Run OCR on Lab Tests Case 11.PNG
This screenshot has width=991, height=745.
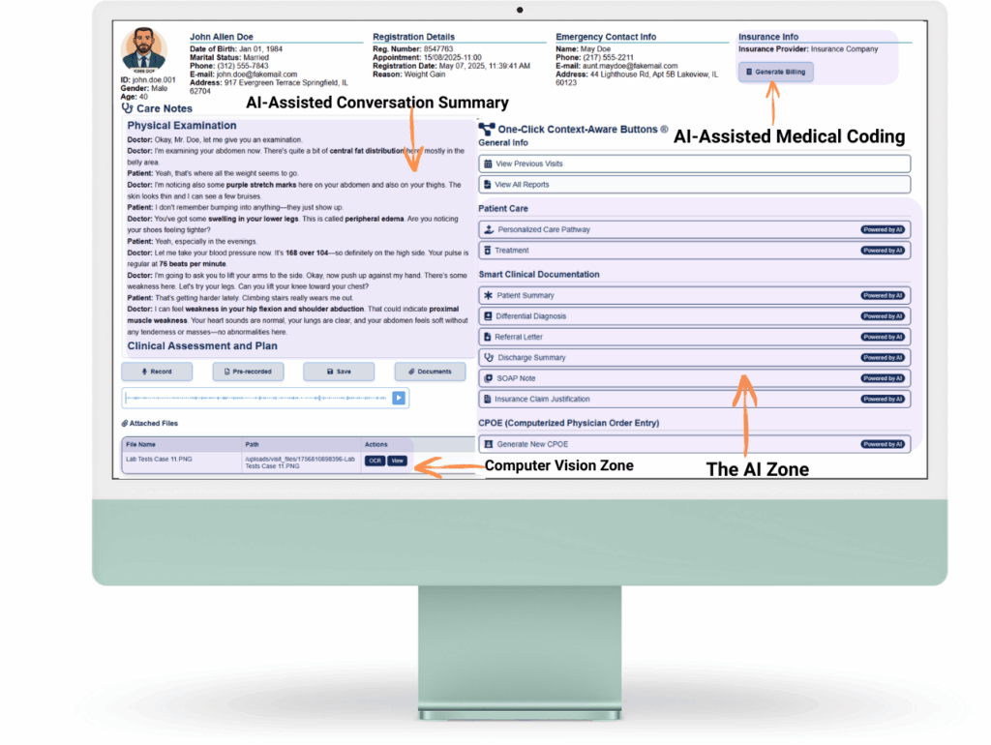[x=375, y=461]
